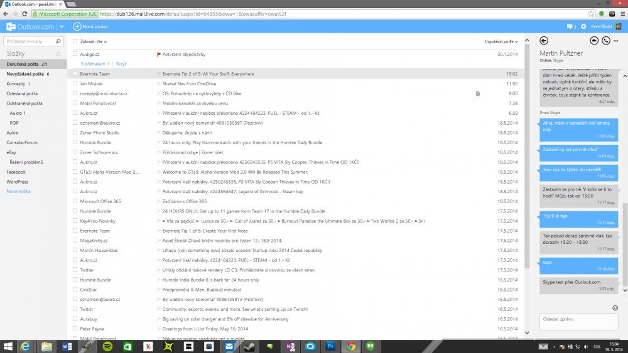Open the Doručená pošta folder
The width and height of the screenshot is (628, 353).
coord(34,64)
